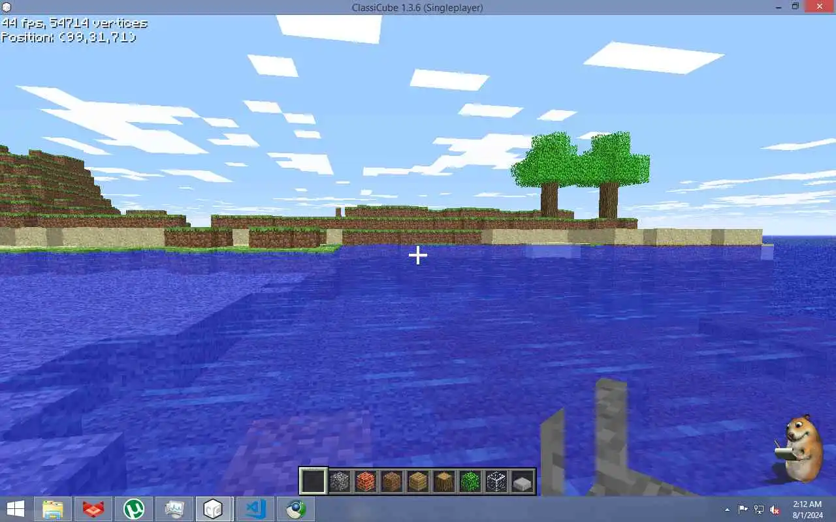This screenshot has height=522, width=836.
Task: Select the cobblestone block in hotbar
Action: pyautogui.click(x=340, y=482)
